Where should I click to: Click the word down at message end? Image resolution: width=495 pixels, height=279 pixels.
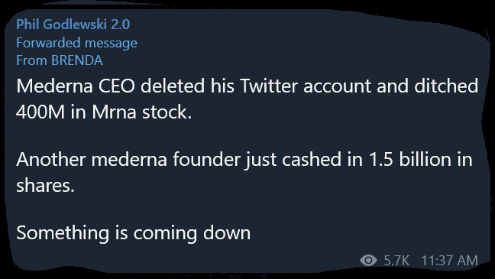coord(227,233)
